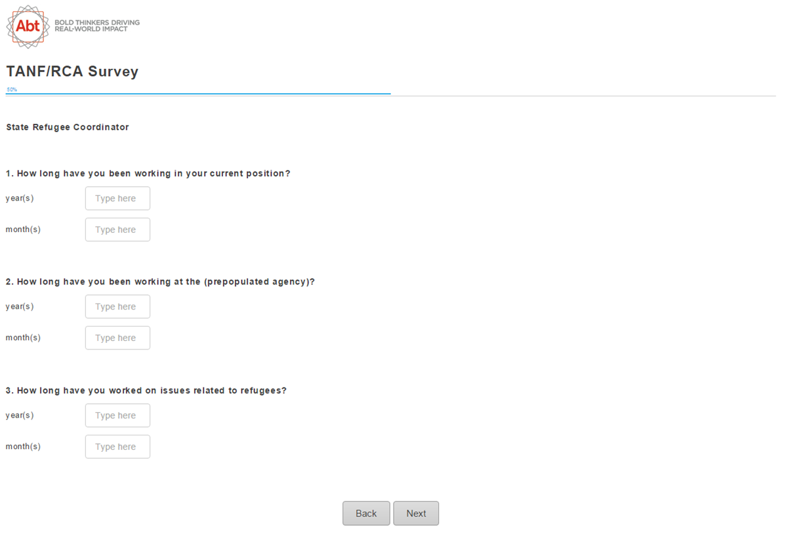Focus years field for refugee issues question
The image size is (786, 533).
pyautogui.click(x=117, y=415)
